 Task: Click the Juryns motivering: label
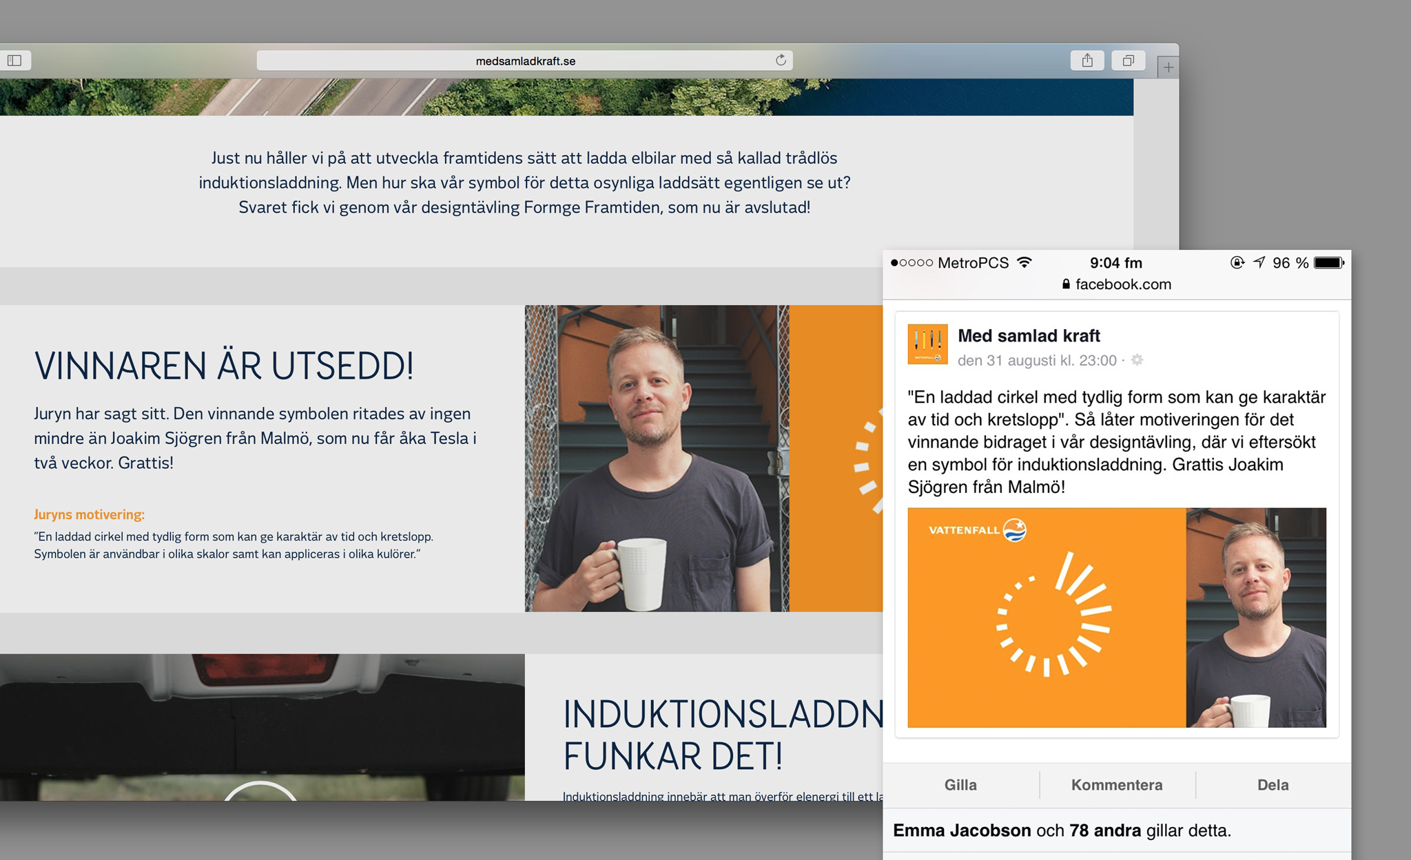89,514
